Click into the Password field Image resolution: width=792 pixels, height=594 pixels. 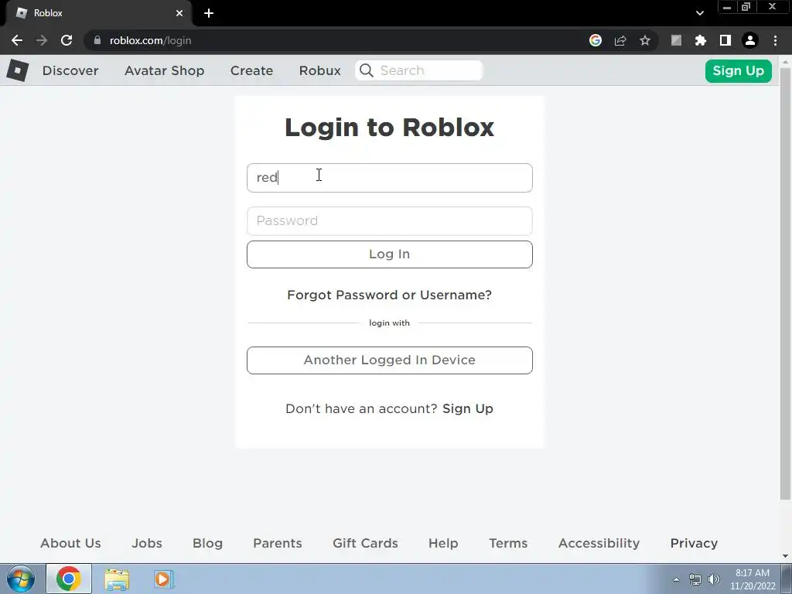click(x=390, y=220)
